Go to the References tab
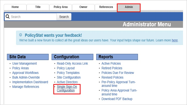 point(106,7)
